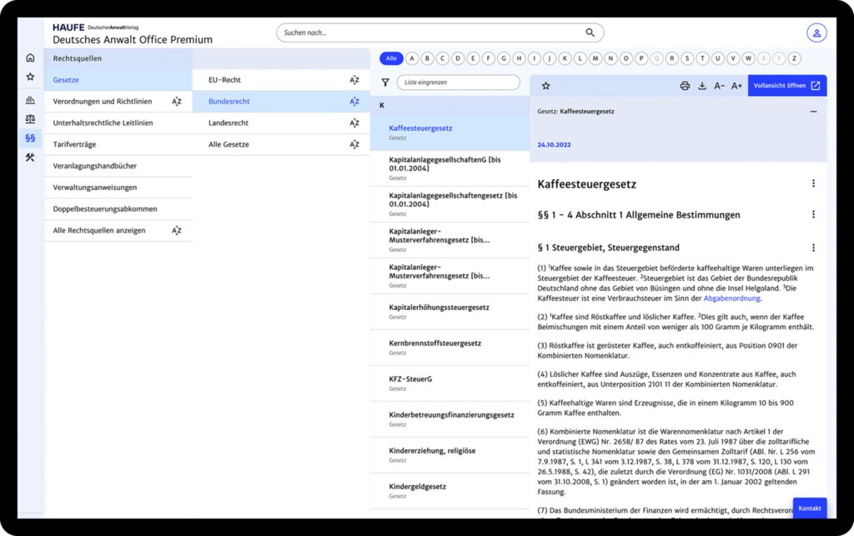Decrease font size with A- icon
Screen dimensions: 854x536
point(719,85)
